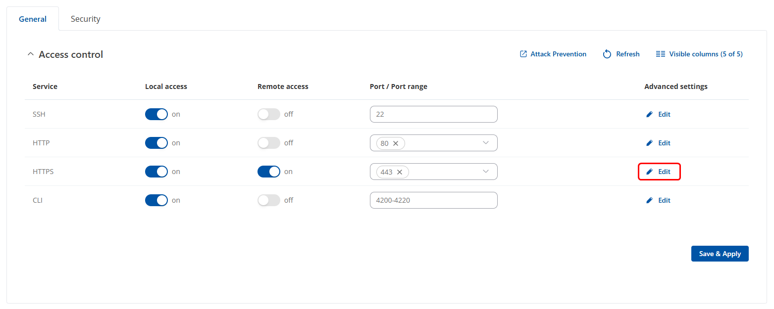Click the SSH port input field

433,114
